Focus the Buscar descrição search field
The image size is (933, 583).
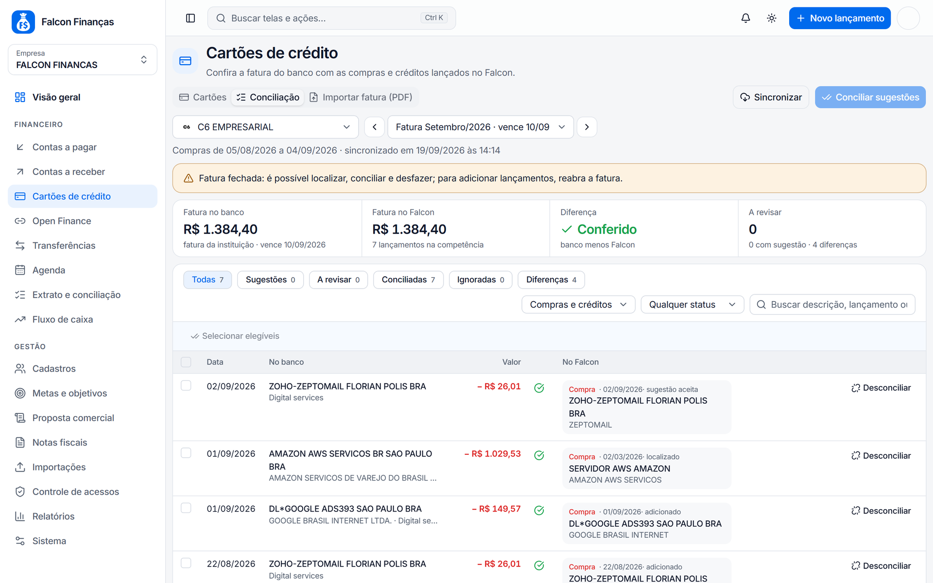(832, 305)
